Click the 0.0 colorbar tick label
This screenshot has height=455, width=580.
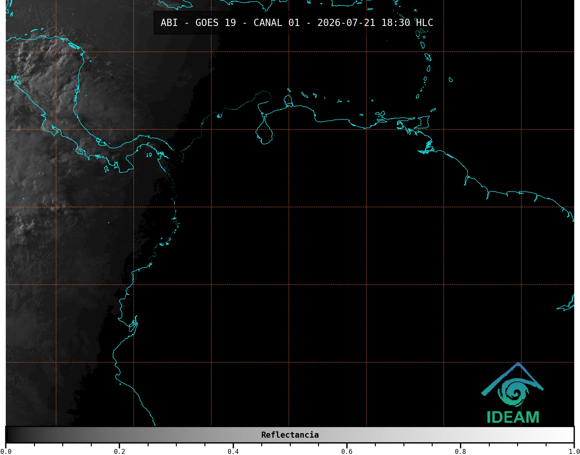(6, 451)
